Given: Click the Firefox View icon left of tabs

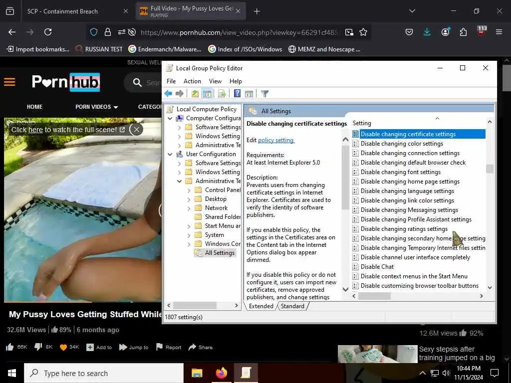Looking at the screenshot, I should coord(10,11).
